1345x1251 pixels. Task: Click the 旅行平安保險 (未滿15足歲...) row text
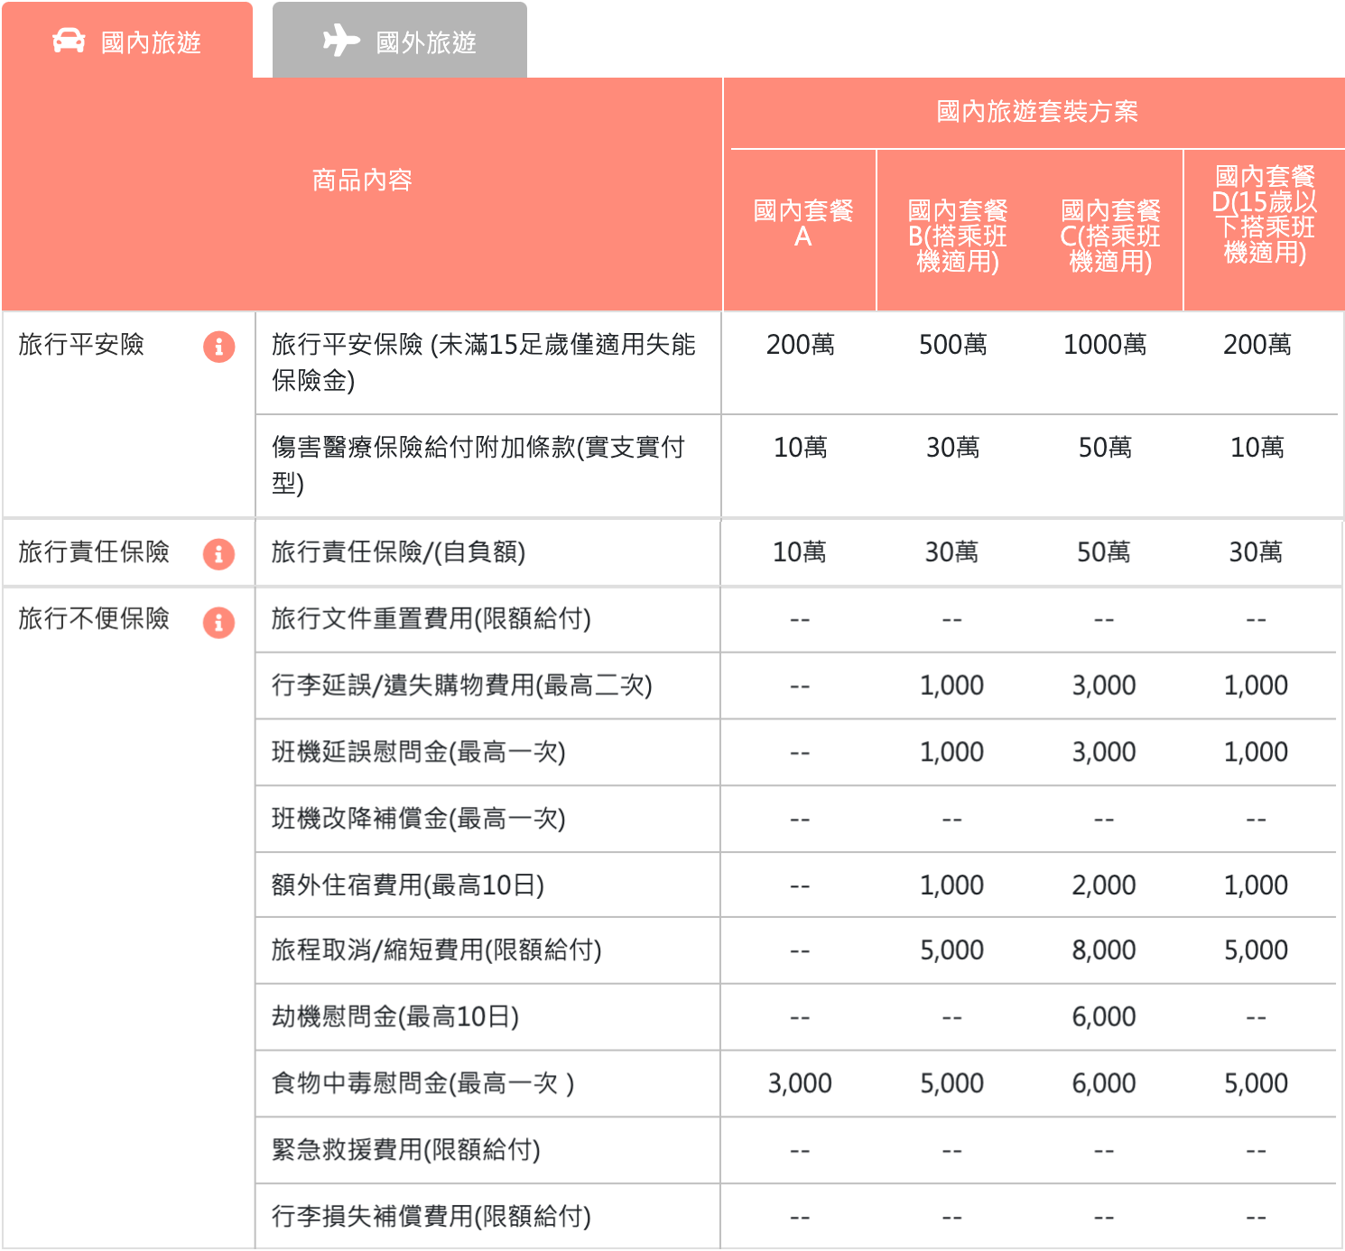(484, 362)
